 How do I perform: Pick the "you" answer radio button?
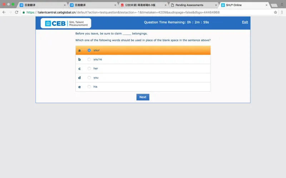click(89, 78)
